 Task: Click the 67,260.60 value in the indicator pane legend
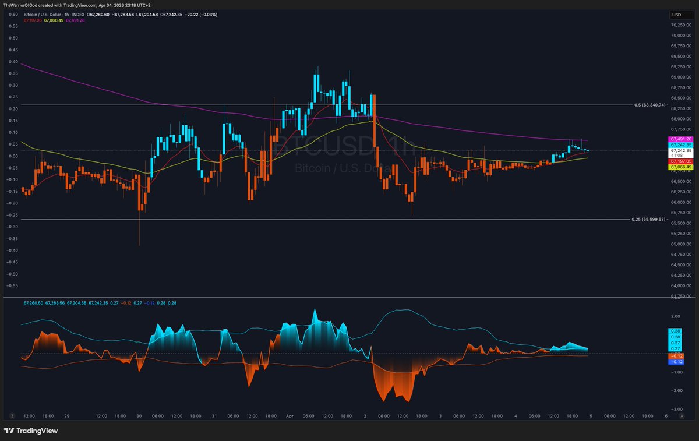pos(34,303)
